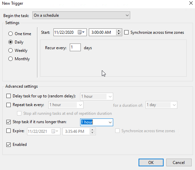Click the Recur every days input field
The width and height of the screenshot is (195, 170).
[x=75, y=48]
